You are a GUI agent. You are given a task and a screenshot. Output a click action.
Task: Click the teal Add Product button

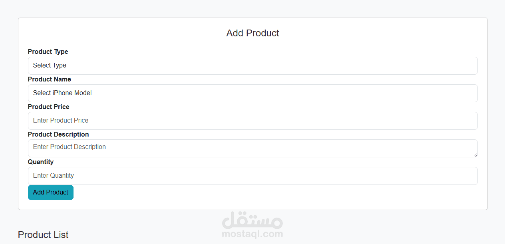tap(51, 192)
